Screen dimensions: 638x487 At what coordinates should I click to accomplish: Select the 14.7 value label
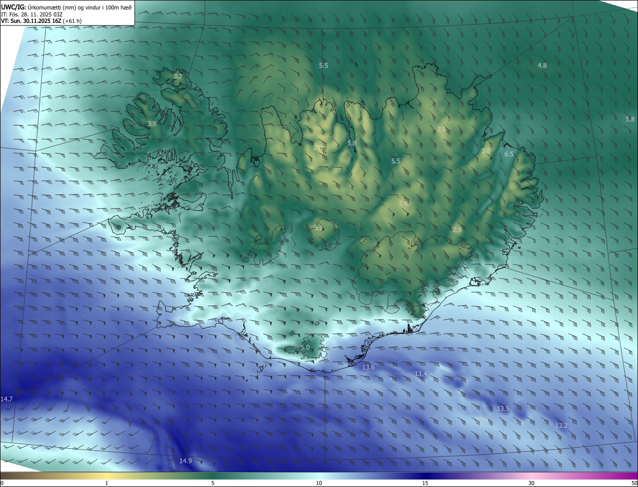[7, 399]
